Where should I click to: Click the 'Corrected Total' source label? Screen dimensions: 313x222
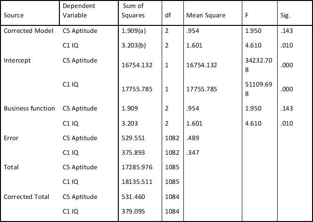(x=26, y=197)
